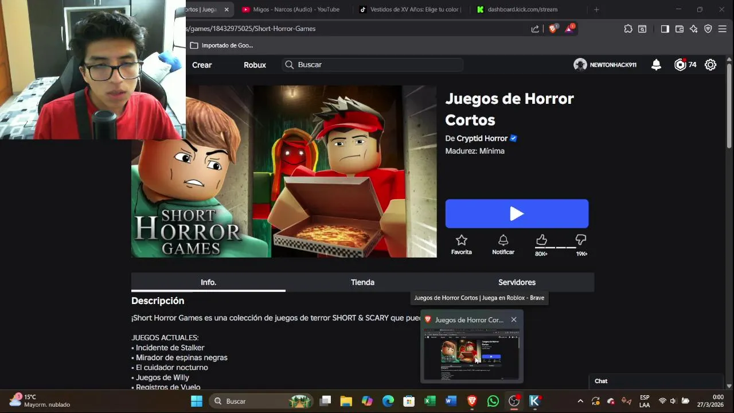Open Task View in taskbar
This screenshot has width=734, height=413.
pyautogui.click(x=325, y=401)
